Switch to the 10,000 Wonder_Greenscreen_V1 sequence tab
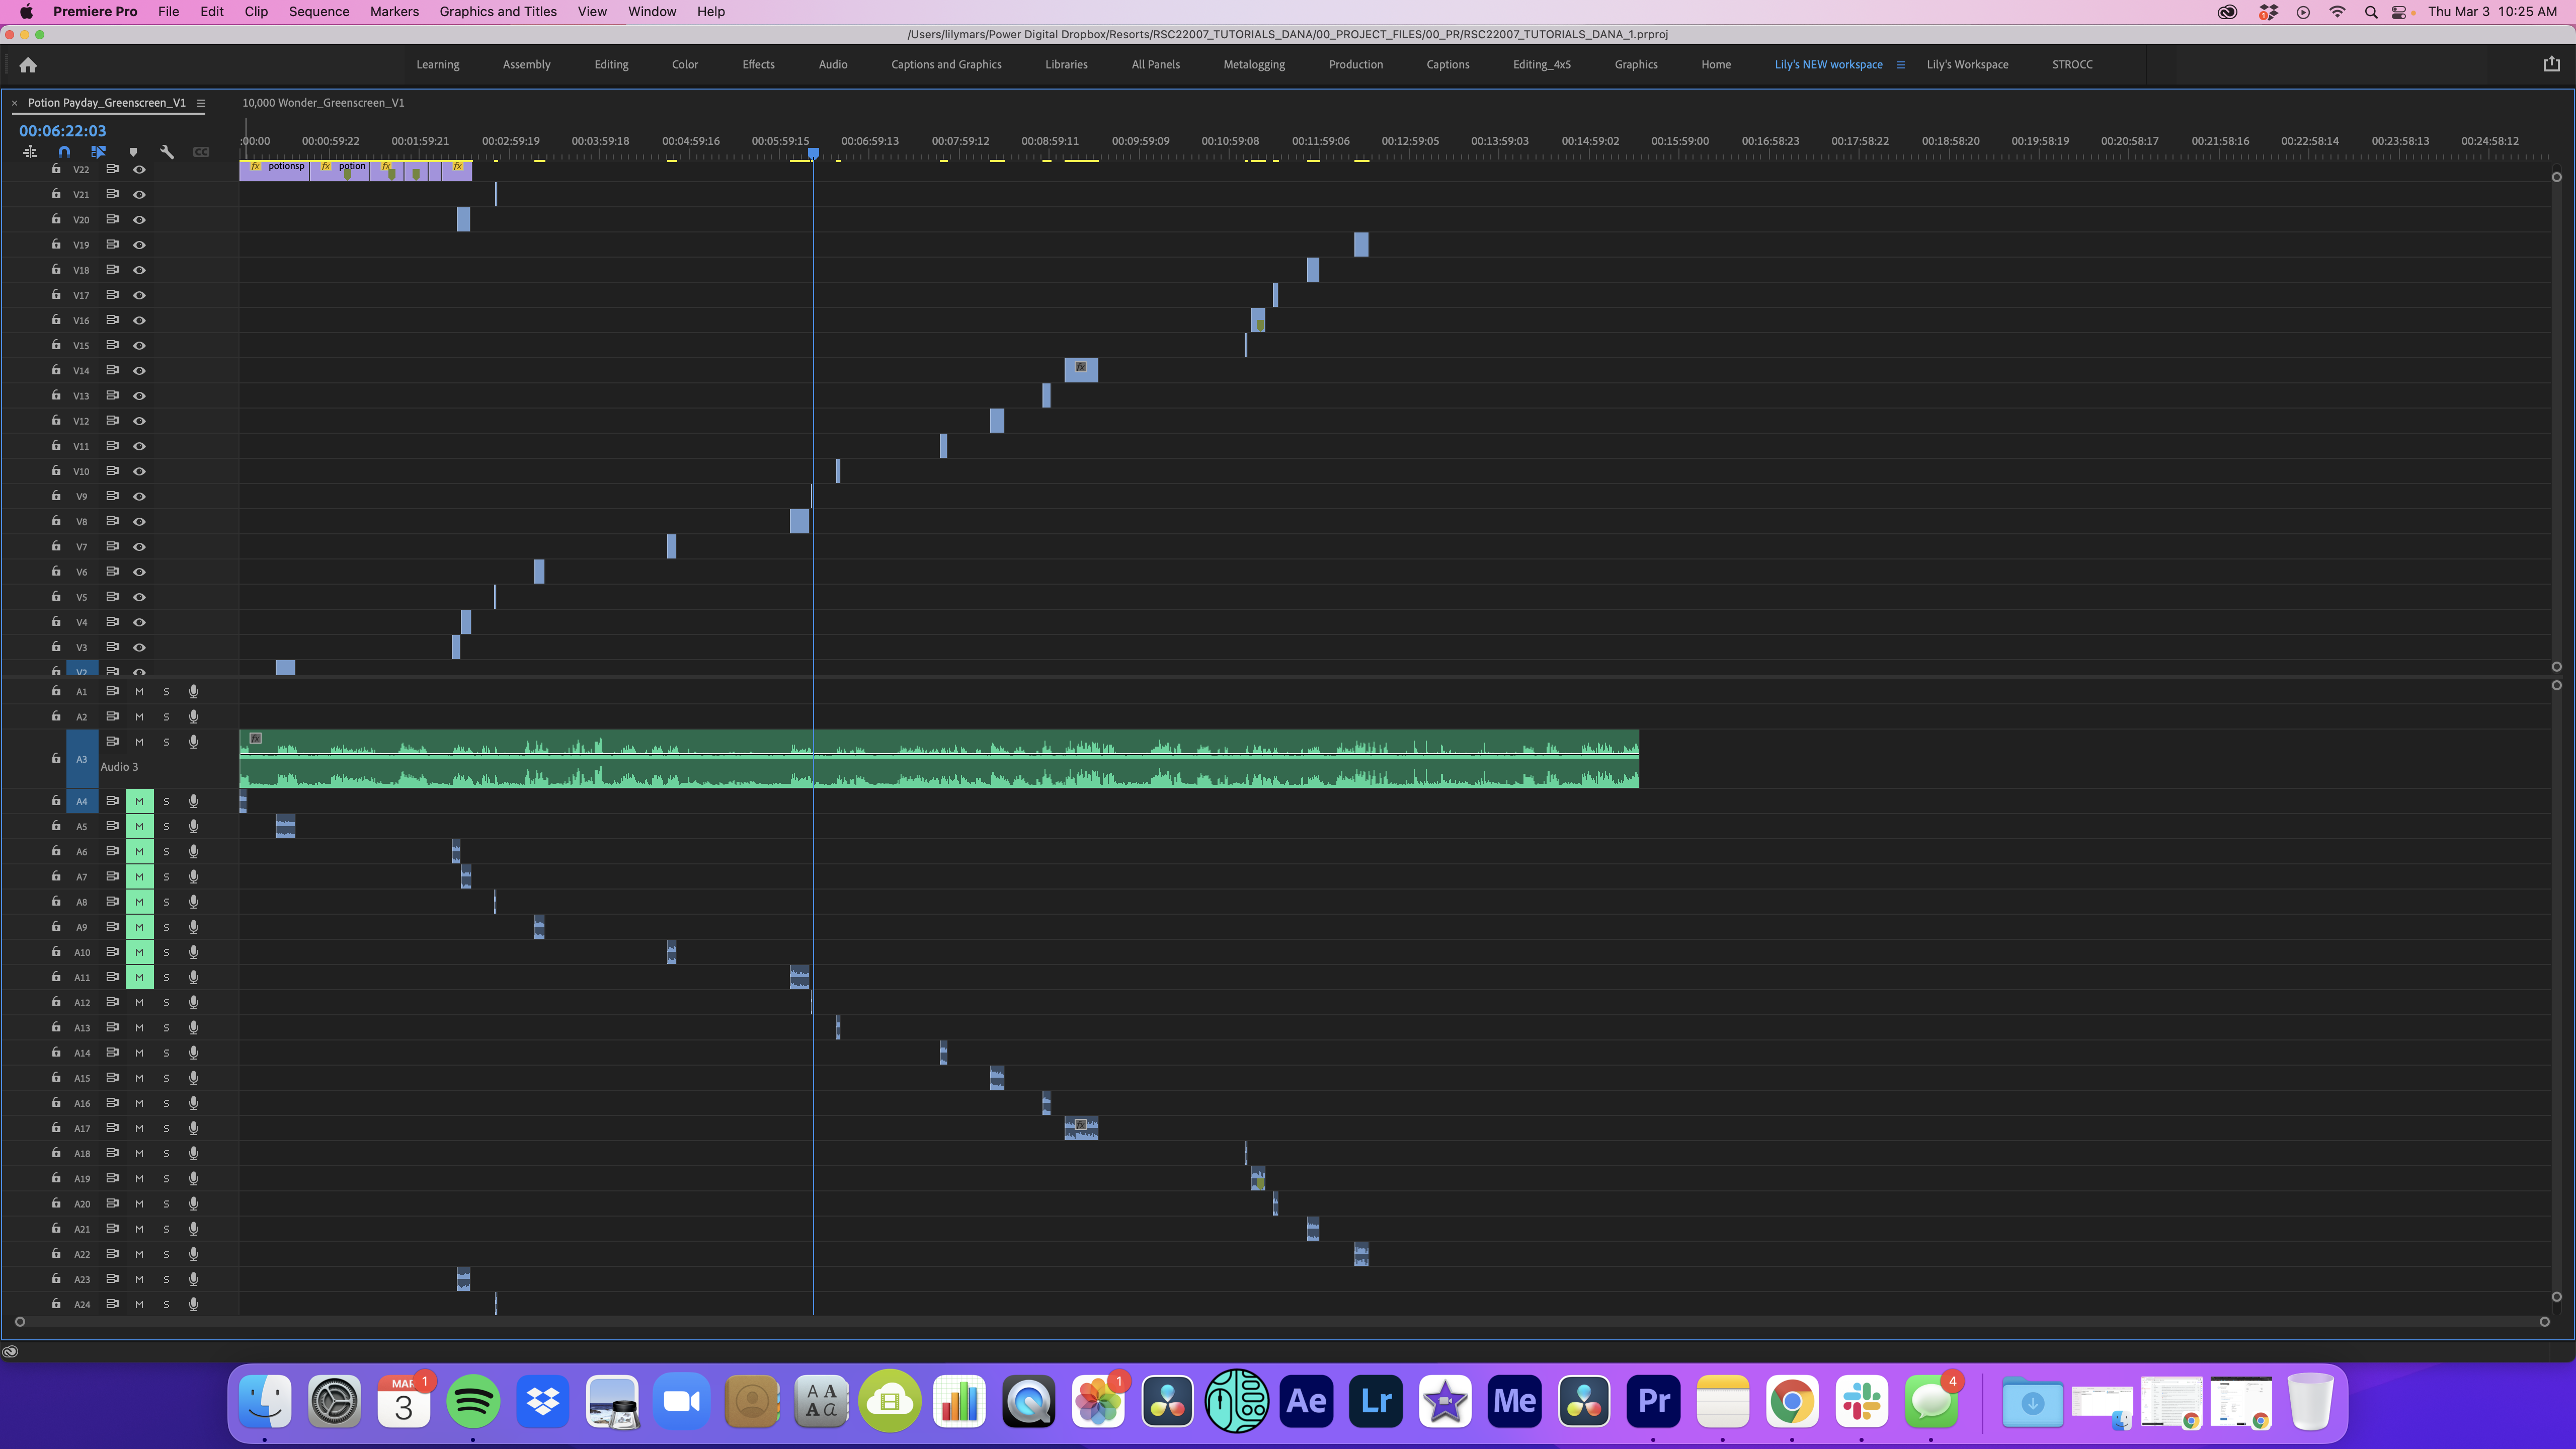The width and height of the screenshot is (2576, 1449). point(323,102)
